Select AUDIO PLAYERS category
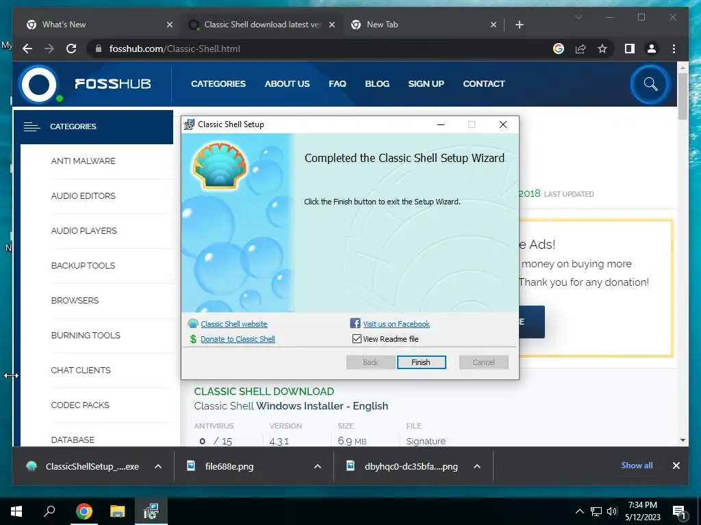The image size is (701, 525). click(x=84, y=231)
